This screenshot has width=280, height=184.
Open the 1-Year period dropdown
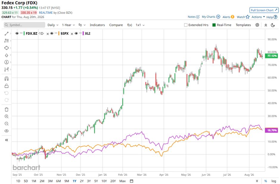[x=69, y=25]
